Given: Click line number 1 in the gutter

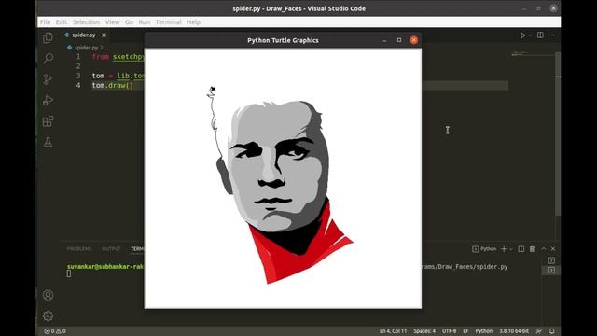Looking at the screenshot, I should [78, 57].
